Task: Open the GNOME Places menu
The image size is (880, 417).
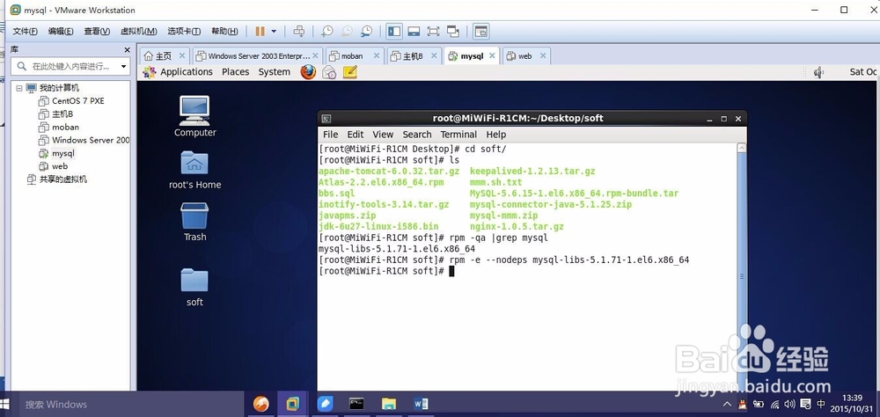Action: (235, 72)
